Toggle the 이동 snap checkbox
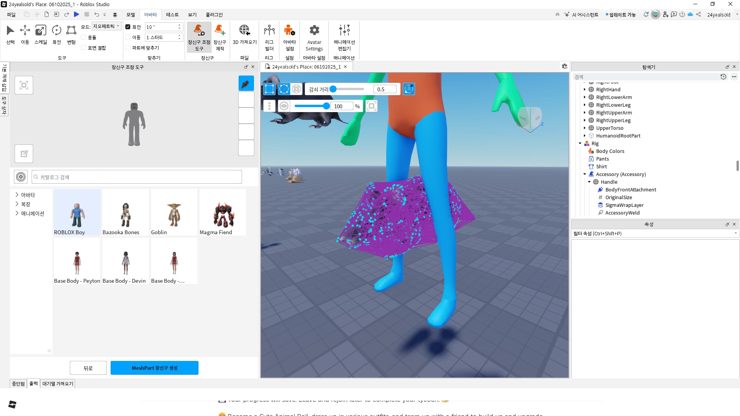 (128, 37)
